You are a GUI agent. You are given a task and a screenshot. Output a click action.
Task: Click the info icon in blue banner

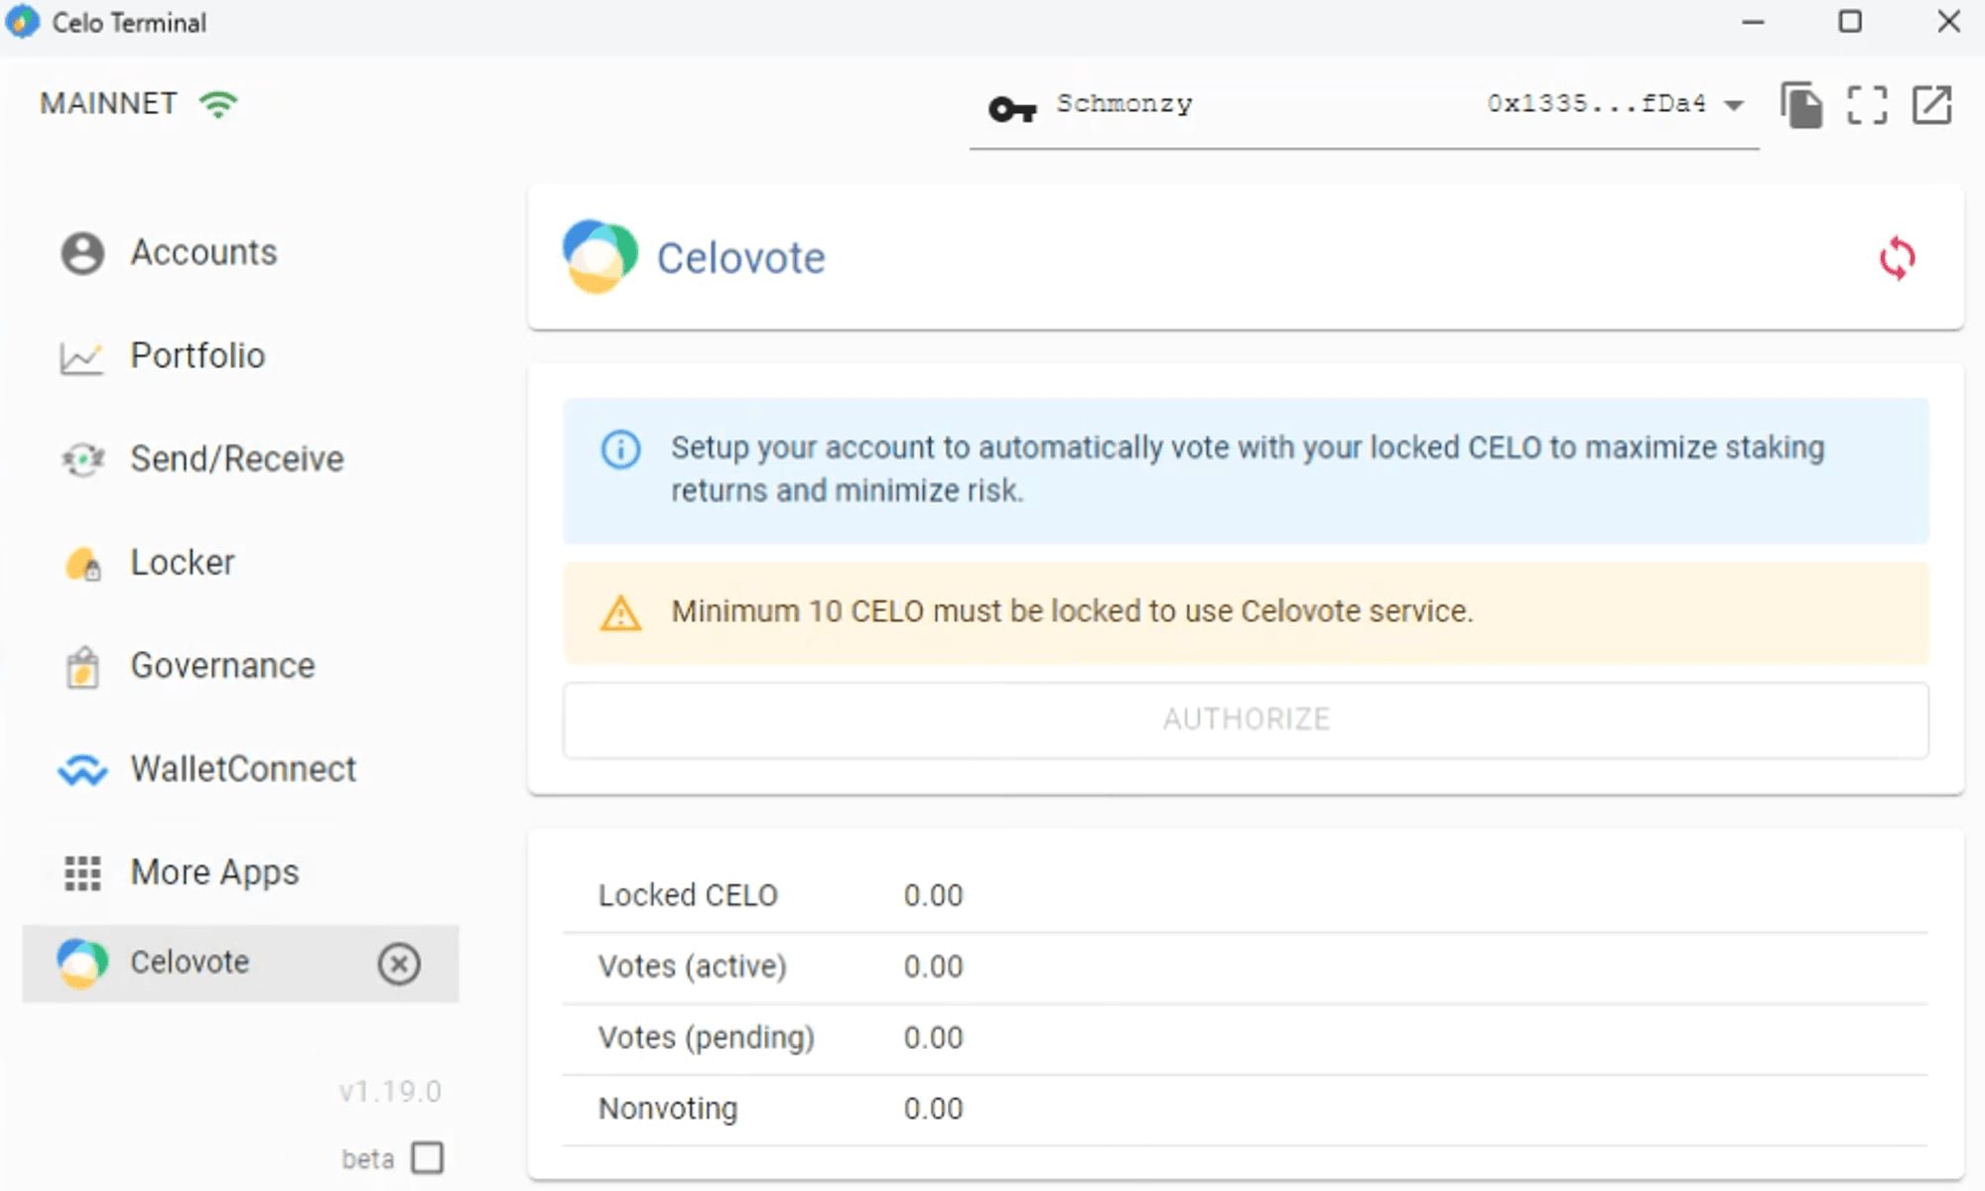tap(621, 450)
